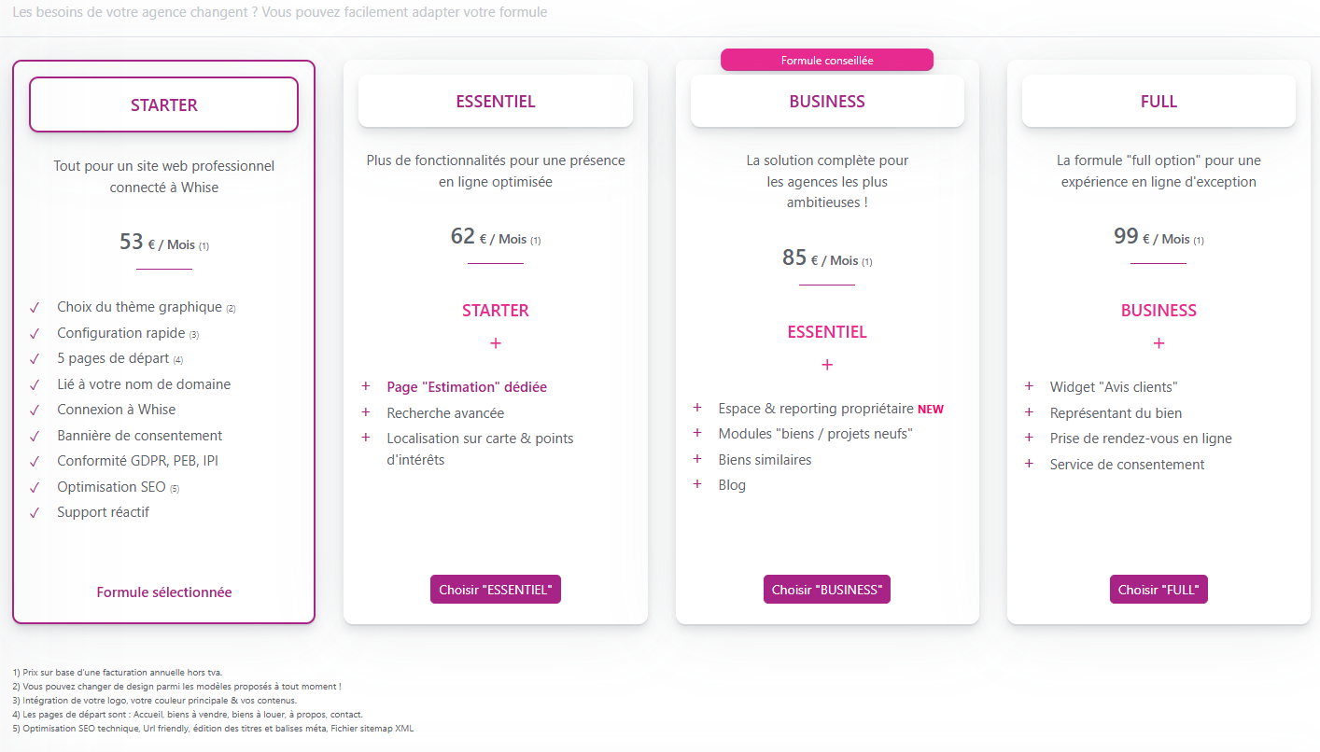Viewport: 1320px width, 752px height.
Task: Click the "Formule sélectionnée" label
Action: point(164,592)
